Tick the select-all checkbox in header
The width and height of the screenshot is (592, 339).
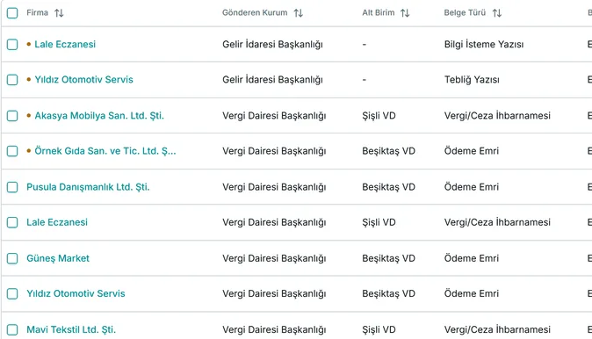12,13
